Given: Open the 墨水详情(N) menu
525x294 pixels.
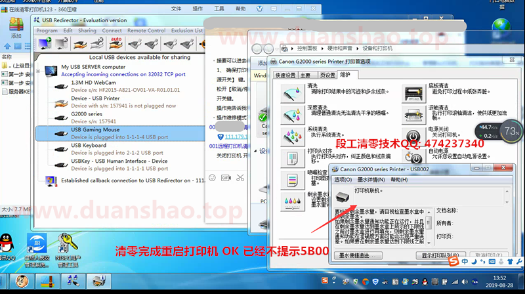Looking at the screenshot, I should click(371, 180).
